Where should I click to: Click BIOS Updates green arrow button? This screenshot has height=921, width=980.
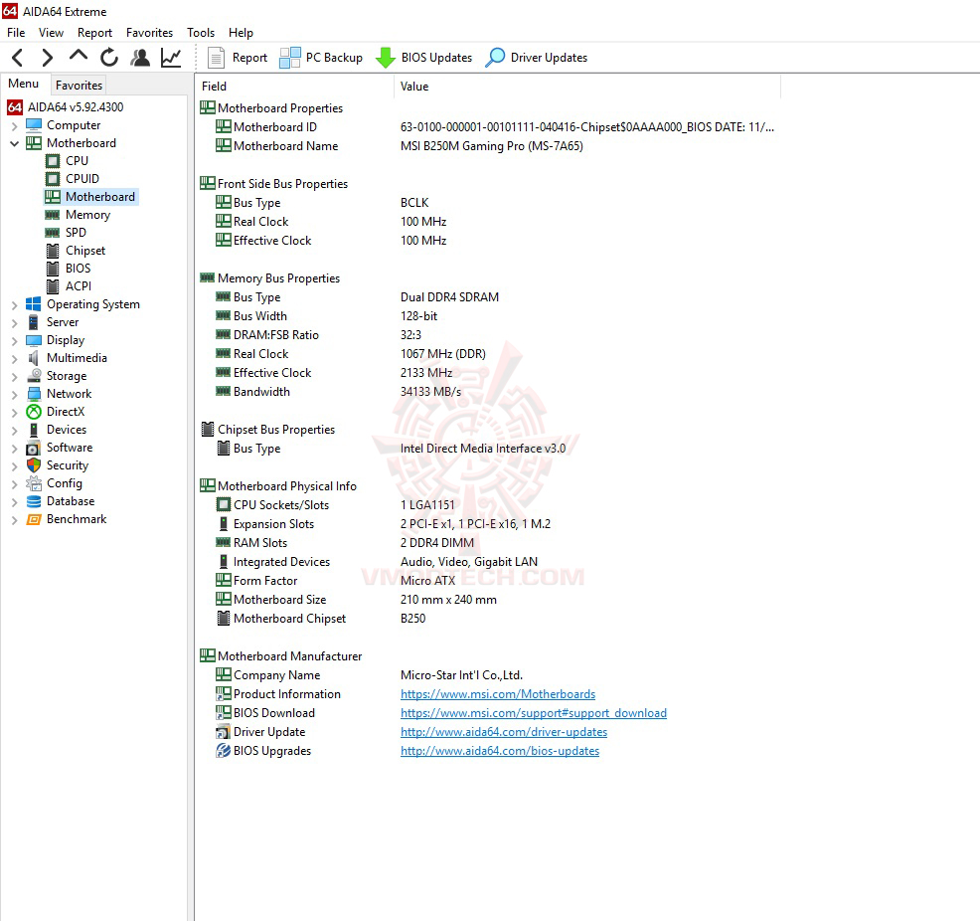click(423, 58)
